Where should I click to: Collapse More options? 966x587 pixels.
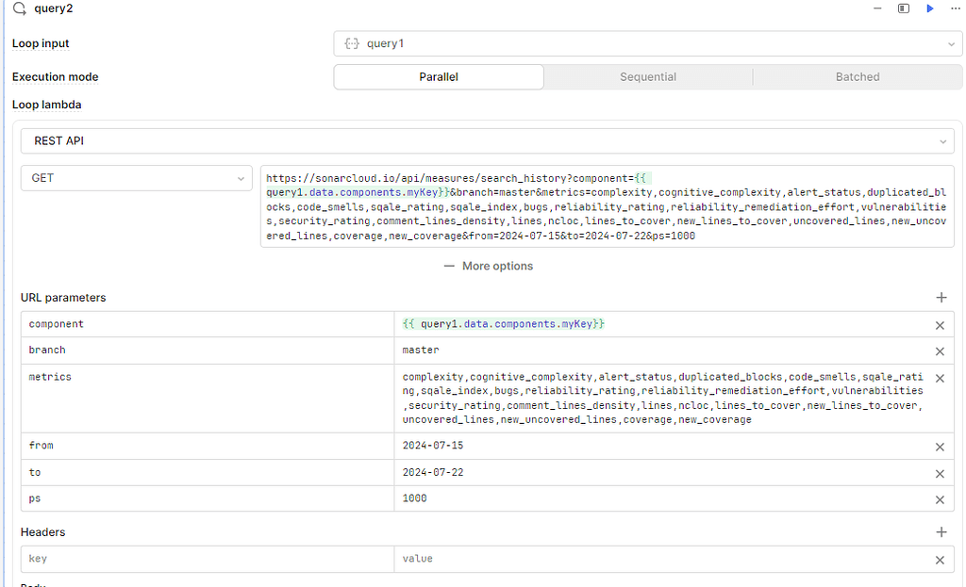(488, 266)
